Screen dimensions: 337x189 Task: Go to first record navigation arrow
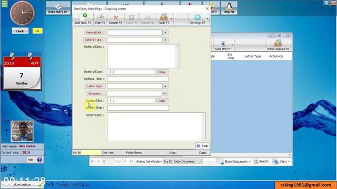[92, 161]
